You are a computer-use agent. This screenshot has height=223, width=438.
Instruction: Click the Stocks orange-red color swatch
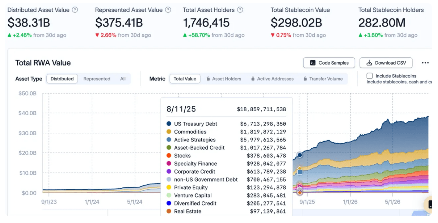(x=169, y=156)
